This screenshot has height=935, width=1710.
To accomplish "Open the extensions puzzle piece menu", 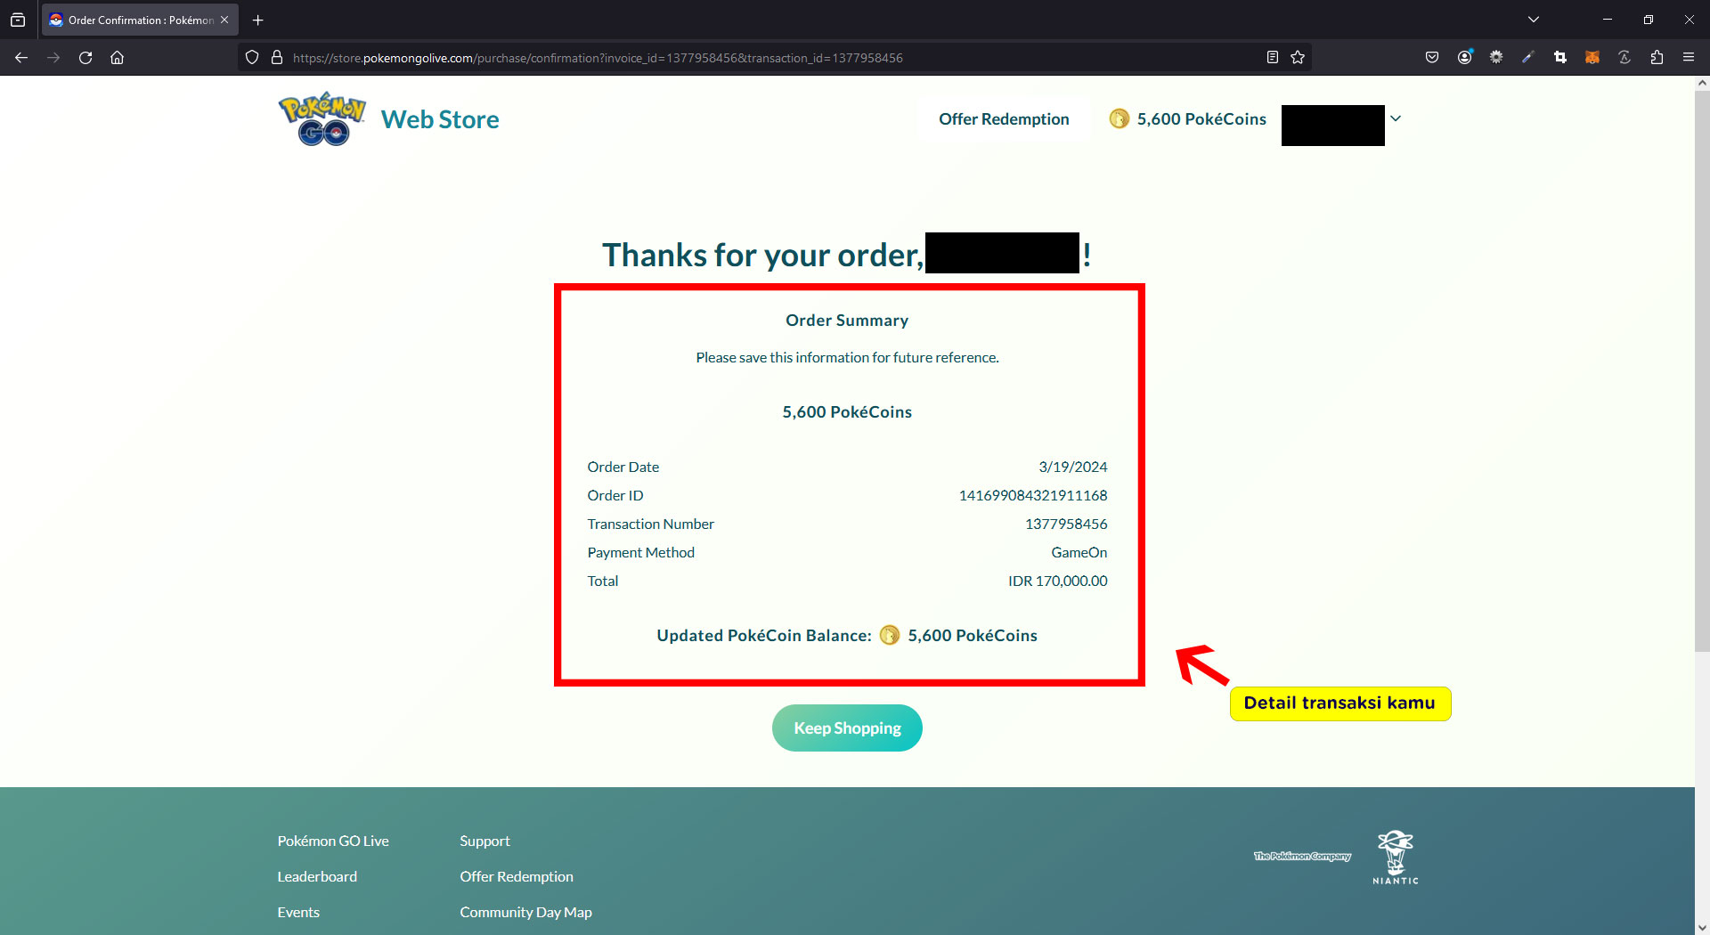I will 1657,58.
